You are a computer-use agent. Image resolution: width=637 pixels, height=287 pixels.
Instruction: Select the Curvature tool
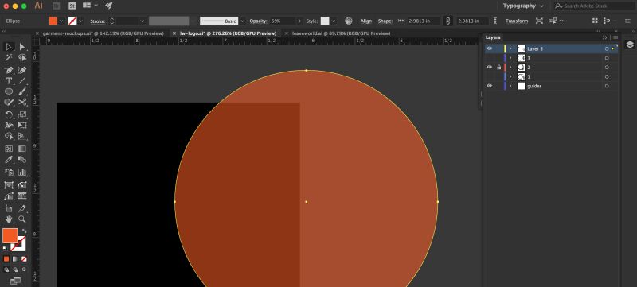22,70
